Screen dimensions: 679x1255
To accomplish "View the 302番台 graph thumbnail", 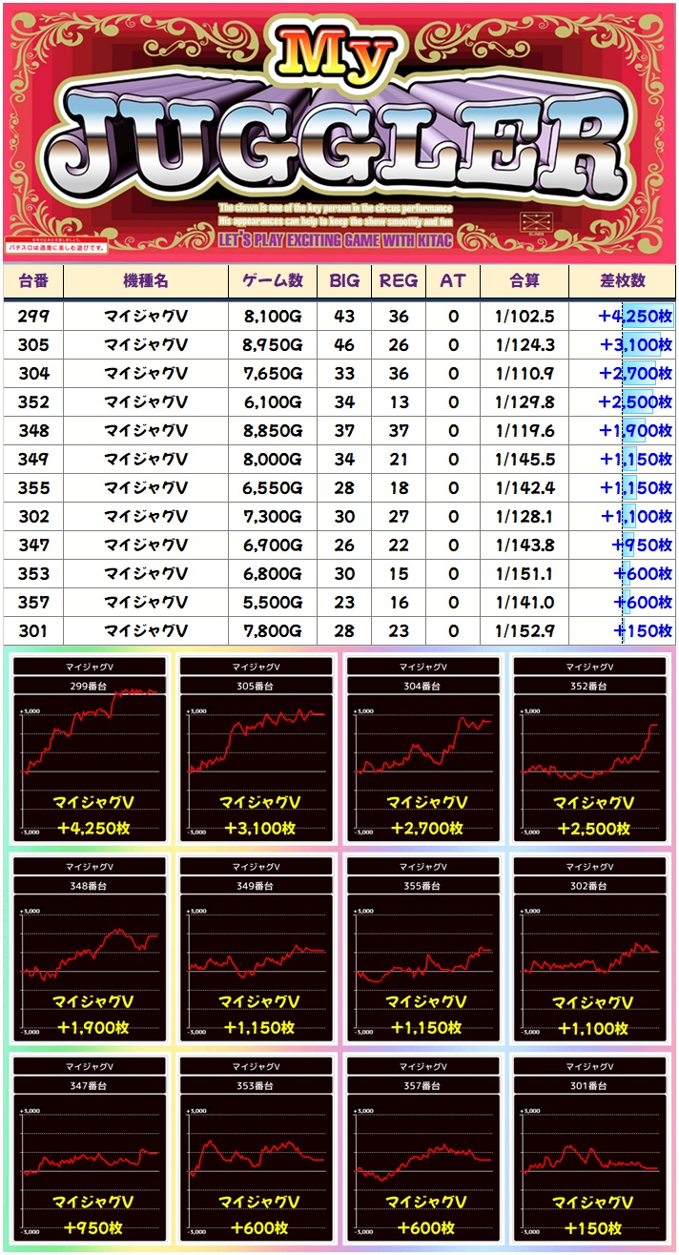I will (x=590, y=950).
